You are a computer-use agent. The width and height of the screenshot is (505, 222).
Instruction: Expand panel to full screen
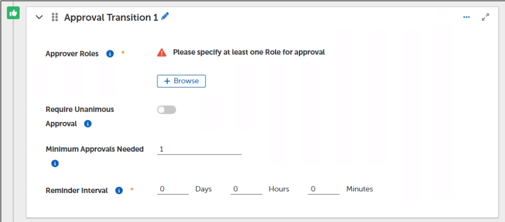[485, 17]
